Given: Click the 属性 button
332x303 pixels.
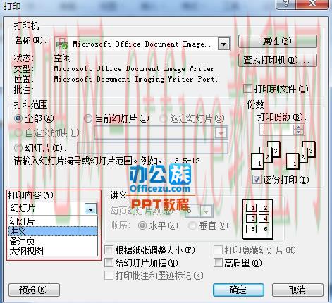Looking at the screenshot, I should [278, 42].
